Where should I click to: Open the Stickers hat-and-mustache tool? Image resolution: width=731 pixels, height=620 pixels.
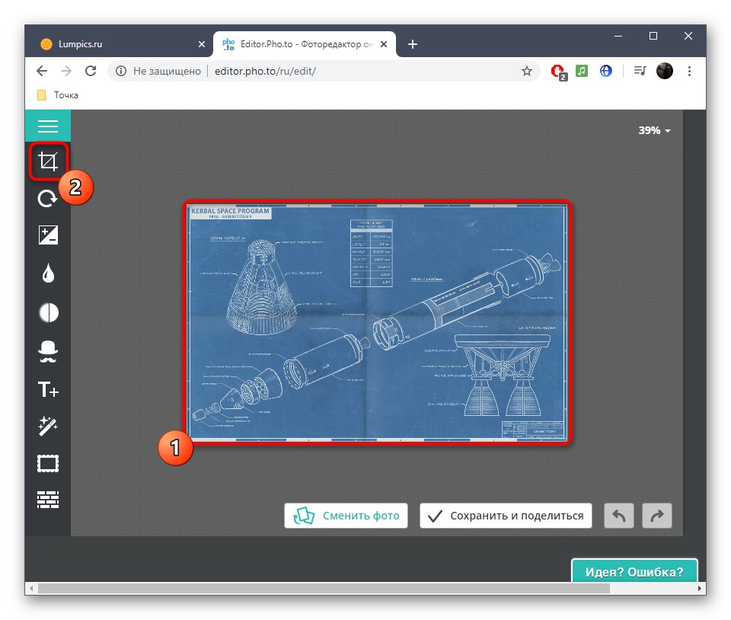pyautogui.click(x=48, y=351)
